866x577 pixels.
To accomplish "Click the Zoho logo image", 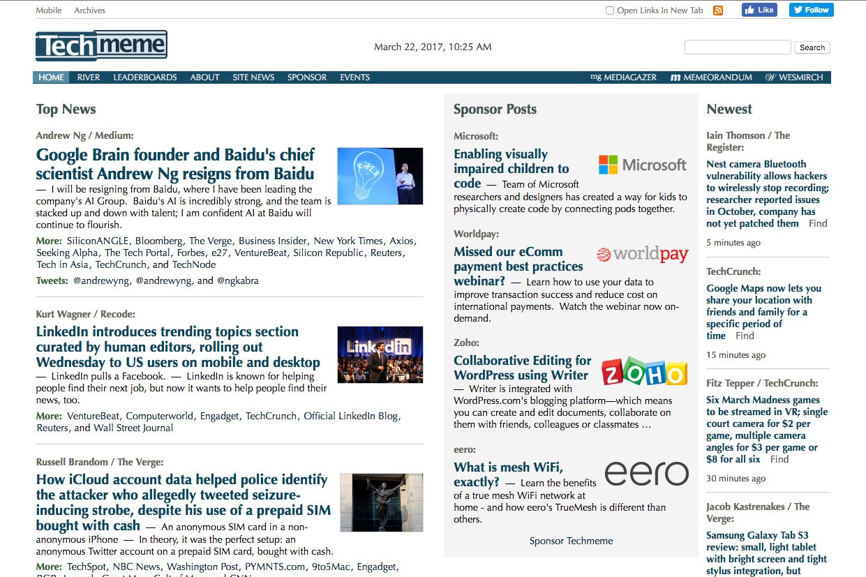I will click(643, 373).
